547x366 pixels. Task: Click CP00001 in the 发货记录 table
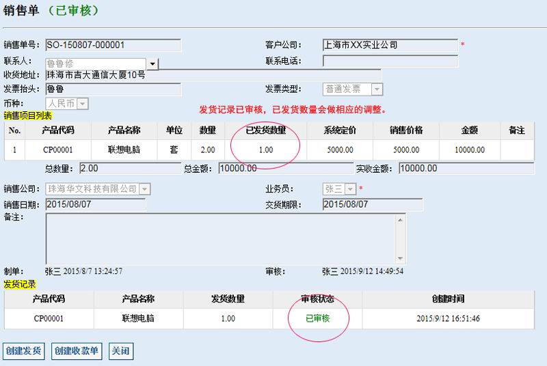click(49, 318)
